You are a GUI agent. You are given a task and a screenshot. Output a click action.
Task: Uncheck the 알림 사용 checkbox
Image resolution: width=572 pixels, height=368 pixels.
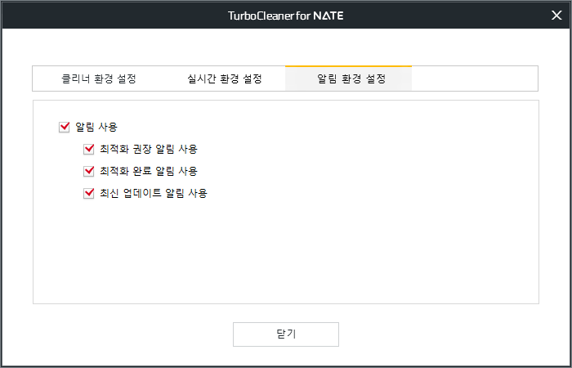pyautogui.click(x=65, y=127)
